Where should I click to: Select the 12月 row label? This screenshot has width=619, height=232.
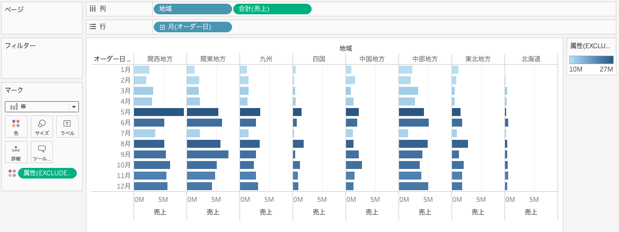tap(123, 186)
